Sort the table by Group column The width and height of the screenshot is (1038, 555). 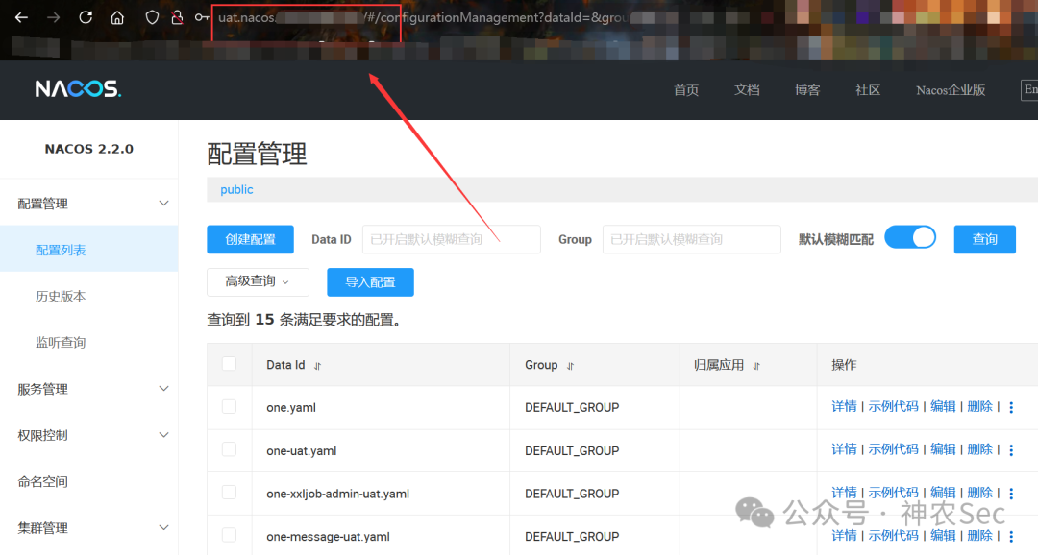[570, 366]
